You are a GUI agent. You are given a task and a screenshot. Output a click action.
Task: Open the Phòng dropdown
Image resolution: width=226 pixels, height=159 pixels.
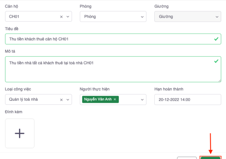click(x=113, y=17)
